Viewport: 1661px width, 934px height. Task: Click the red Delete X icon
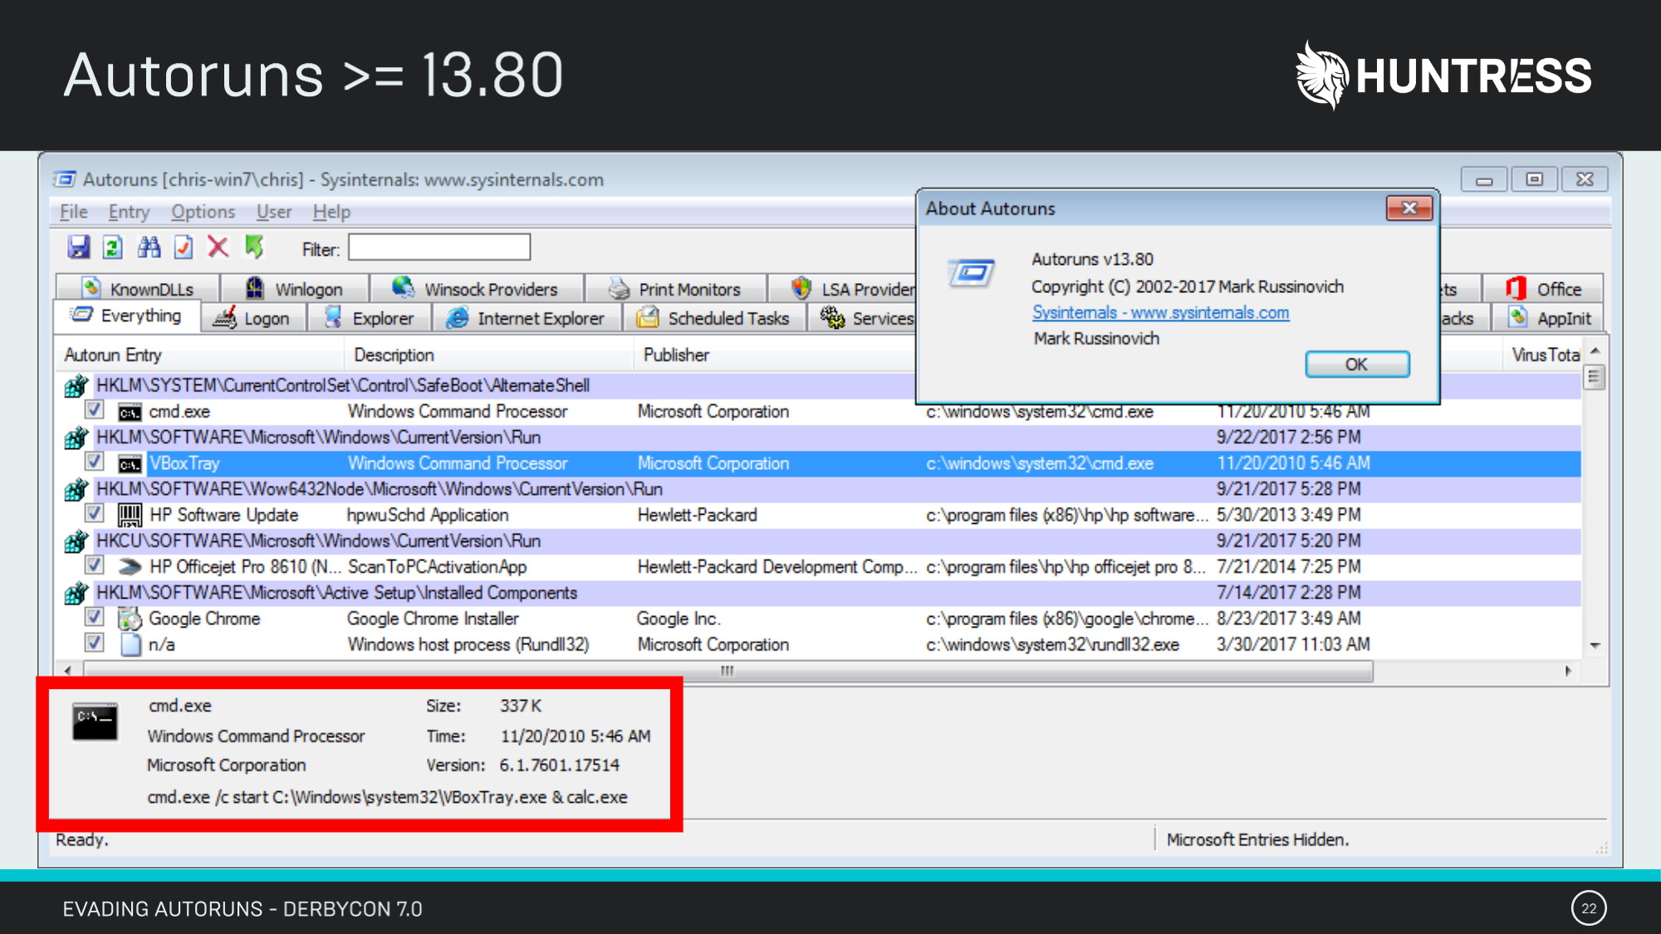pos(218,247)
